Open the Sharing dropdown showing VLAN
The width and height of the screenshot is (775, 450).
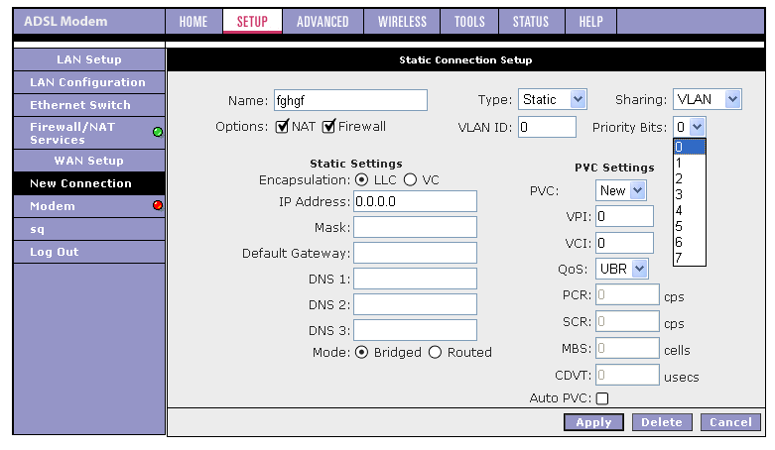(x=708, y=99)
